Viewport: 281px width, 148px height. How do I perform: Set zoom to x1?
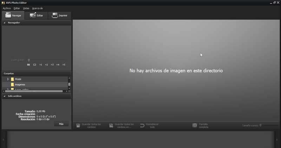41,65
